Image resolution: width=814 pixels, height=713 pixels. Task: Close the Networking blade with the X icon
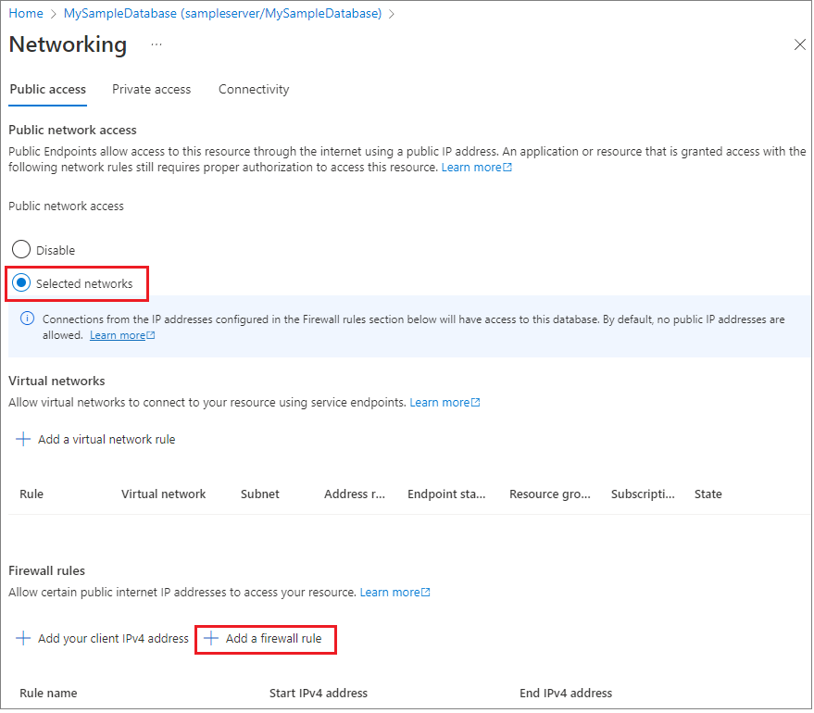click(799, 44)
